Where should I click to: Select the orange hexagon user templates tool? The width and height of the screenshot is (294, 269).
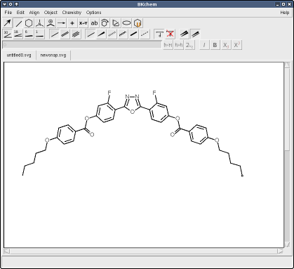point(138,23)
